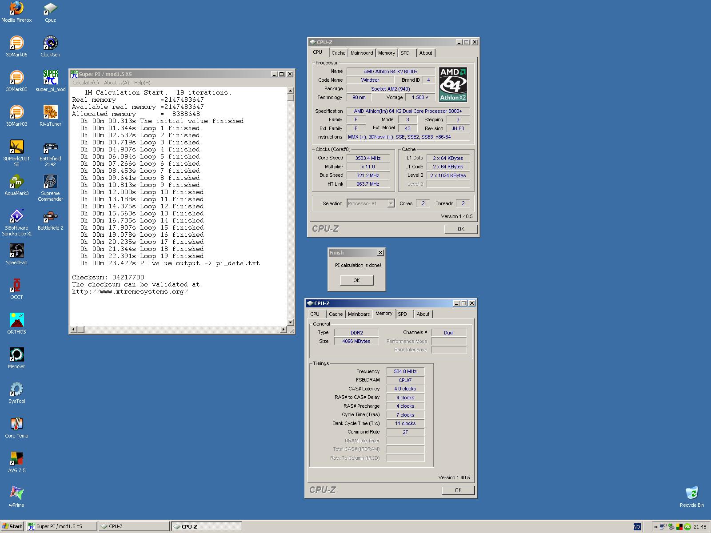
Task: Switch to About tab in lower CPU-Z
Action: (423, 314)
